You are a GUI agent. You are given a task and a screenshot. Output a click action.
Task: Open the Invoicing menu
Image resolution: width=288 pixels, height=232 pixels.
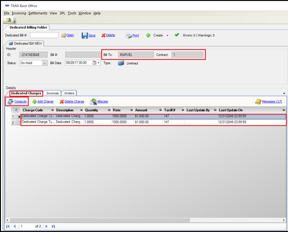19,13
